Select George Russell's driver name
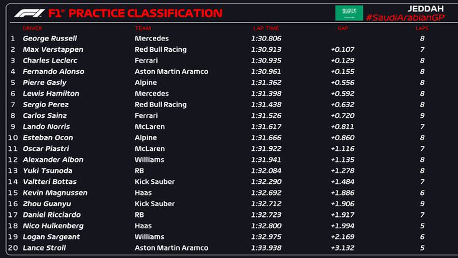 pyautogui.click(x=50, y=38)
